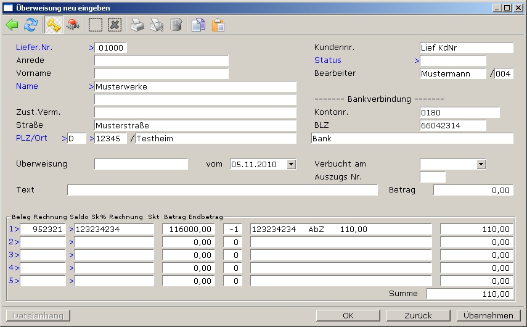Click the clipboard paste icon
Image resolution: width=527 pixels, height=327 pixels.
pos(218,25)
